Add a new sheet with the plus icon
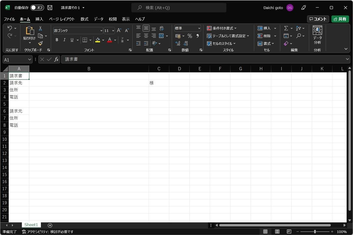The height and width of the screenshot is (235, 353). 50,225
